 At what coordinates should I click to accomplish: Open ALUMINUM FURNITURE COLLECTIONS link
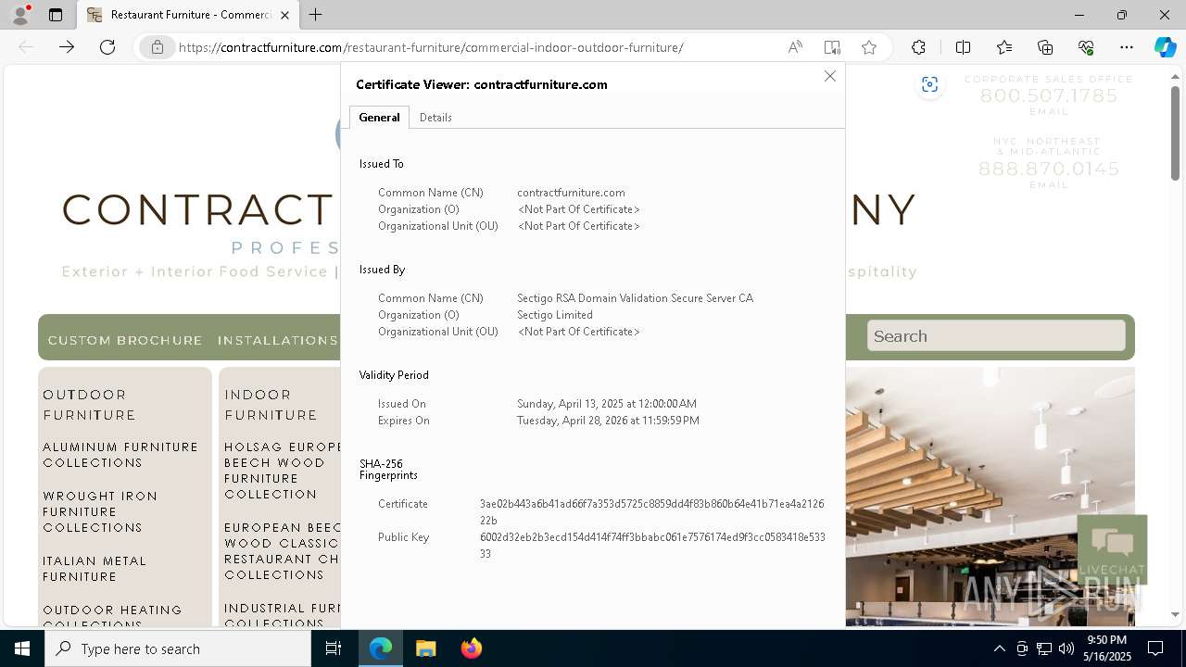(120, 455)
